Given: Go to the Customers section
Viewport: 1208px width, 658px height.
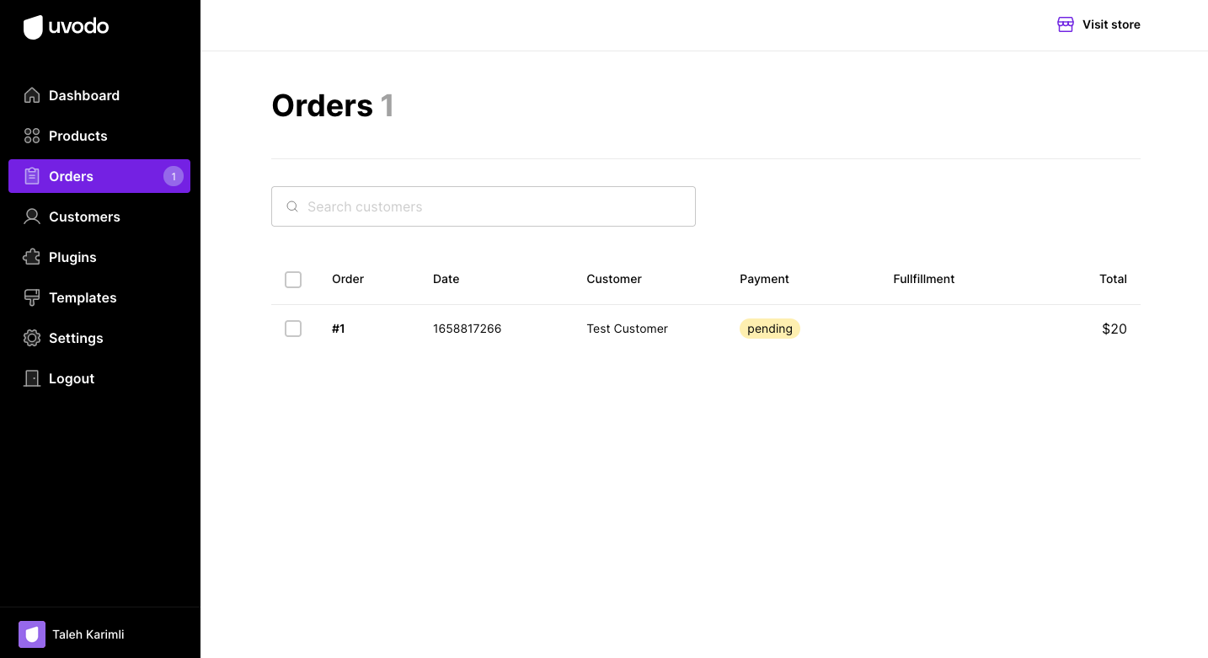Looking at the screenshot, I should pos(99,217).
